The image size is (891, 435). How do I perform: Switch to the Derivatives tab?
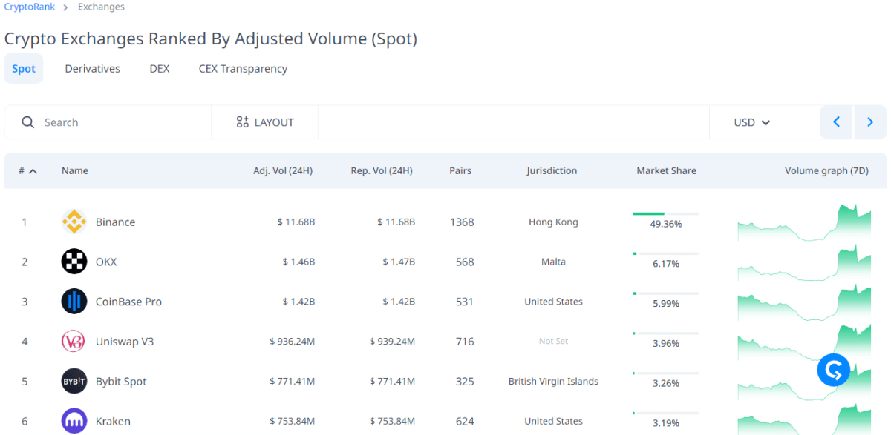click(x=92, y=68)
